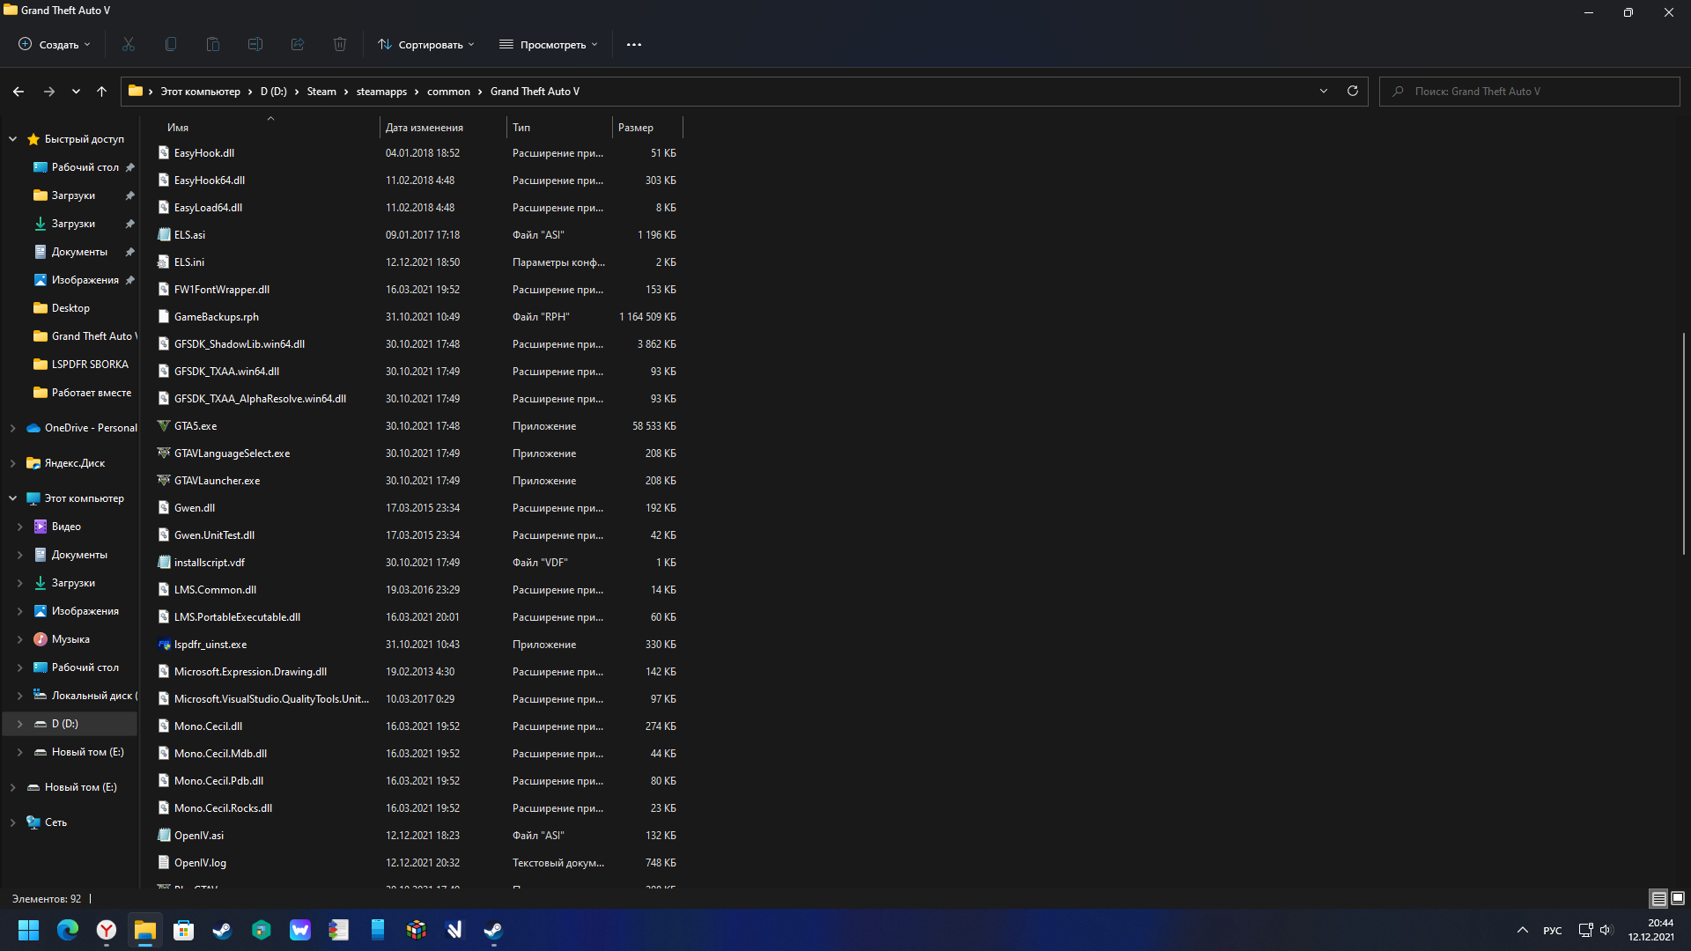
Task: Click the Rename icon in toolbar
Action: point(255,44)
